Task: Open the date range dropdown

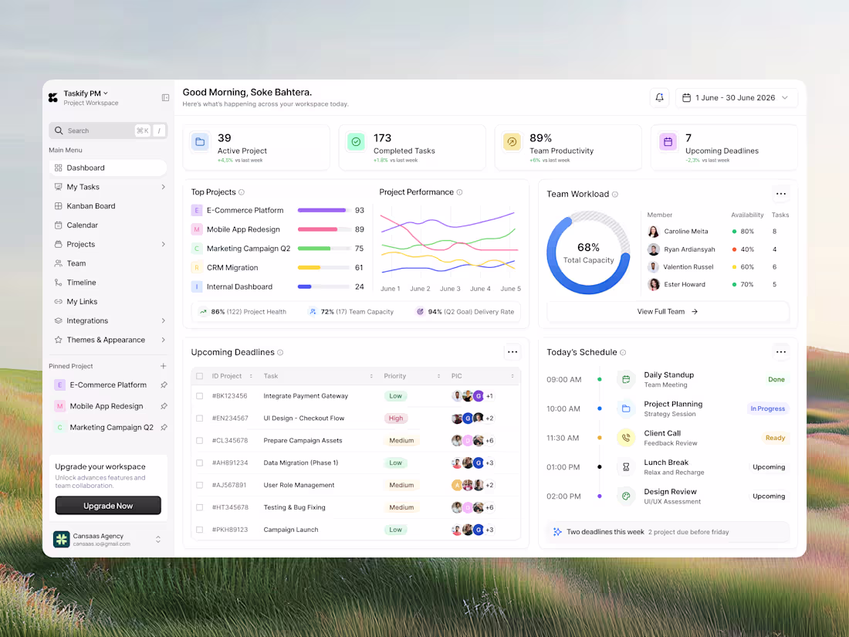Action: pyautogui.click(x=736, y=97)
